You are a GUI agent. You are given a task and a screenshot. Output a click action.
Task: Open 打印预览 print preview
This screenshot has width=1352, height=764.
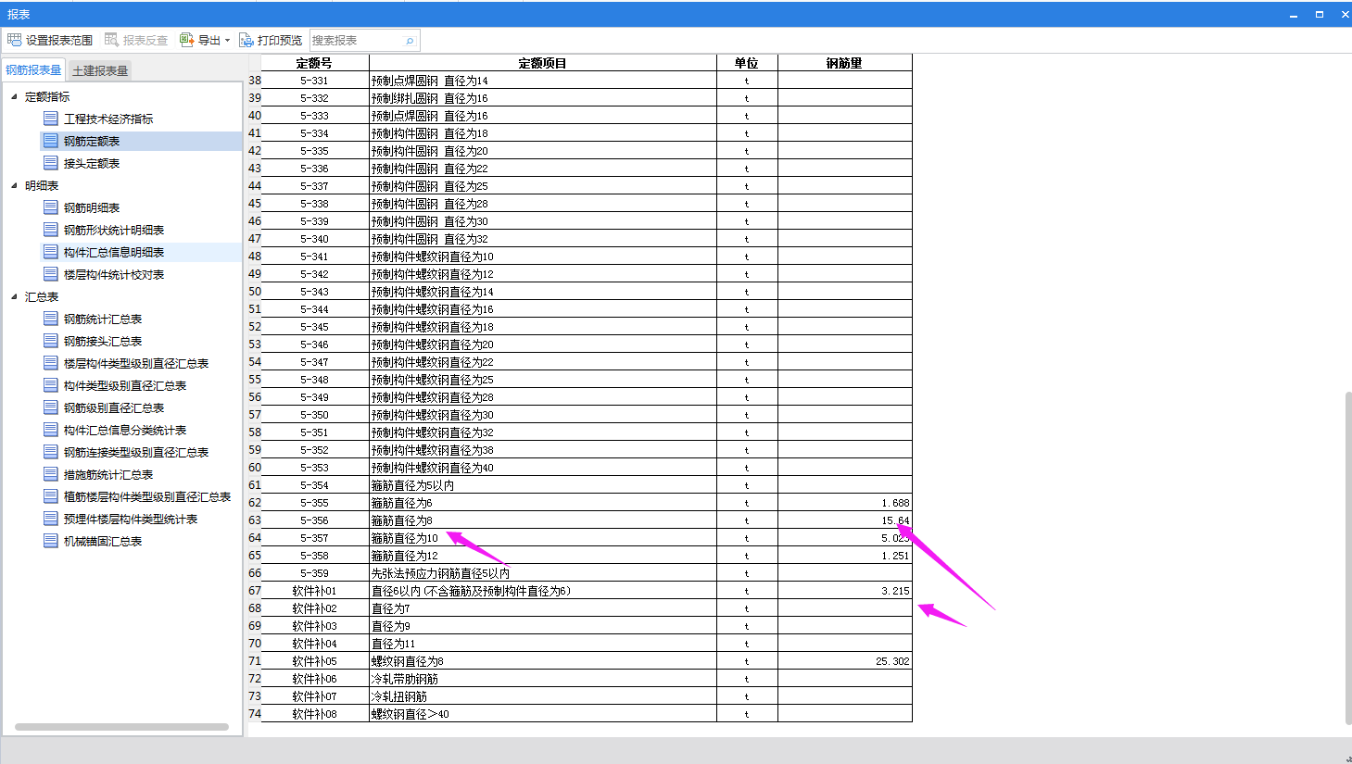coord(271,40)
